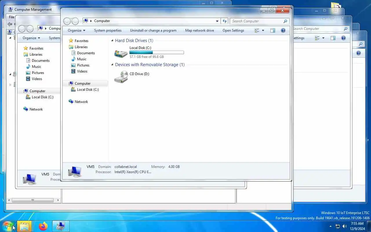This screenshot has width=371, height=232.
Task: Select Network in the second window sidebar
Action: pyautogui.click(x=36, y=109)
